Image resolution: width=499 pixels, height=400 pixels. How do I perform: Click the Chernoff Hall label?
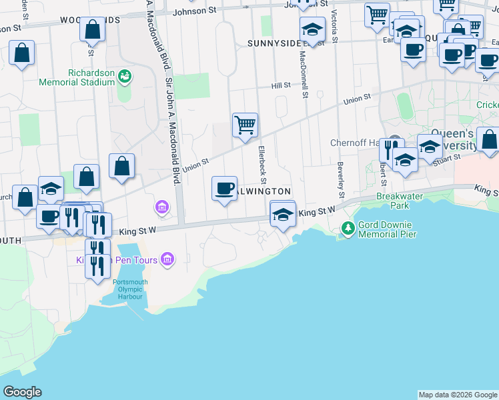354,143
